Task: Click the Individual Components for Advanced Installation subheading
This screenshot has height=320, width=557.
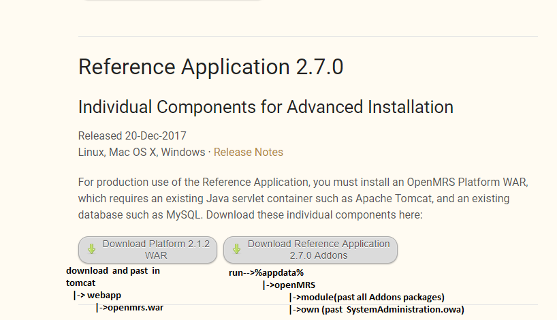Action: pos(266,107)
